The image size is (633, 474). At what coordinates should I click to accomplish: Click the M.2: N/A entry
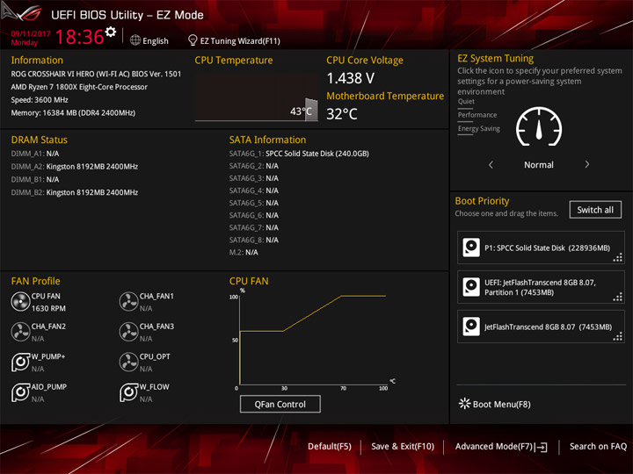point(244,252)
